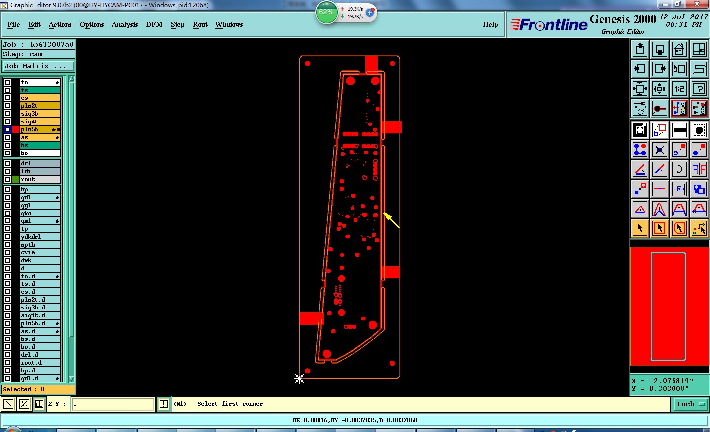Select the rectangle area select arrow tool

pyautogui.click(x=660, y=228)
